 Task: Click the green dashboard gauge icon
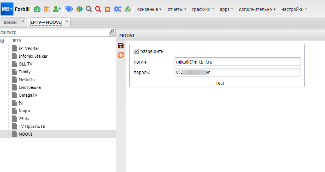[x=37, y=9]
